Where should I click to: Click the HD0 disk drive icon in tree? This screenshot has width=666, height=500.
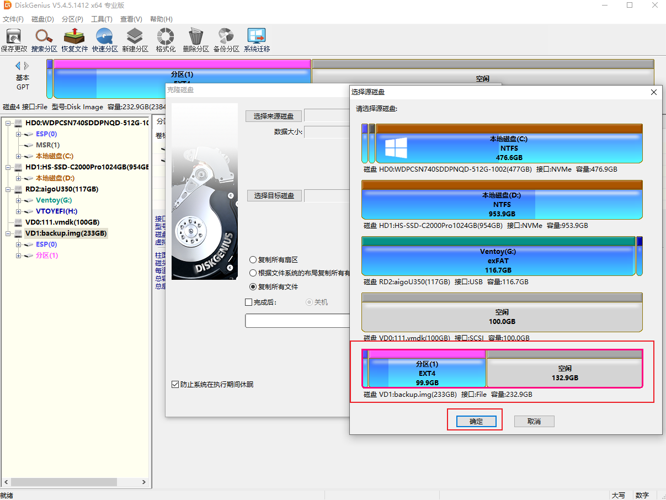tap(19, 123)
